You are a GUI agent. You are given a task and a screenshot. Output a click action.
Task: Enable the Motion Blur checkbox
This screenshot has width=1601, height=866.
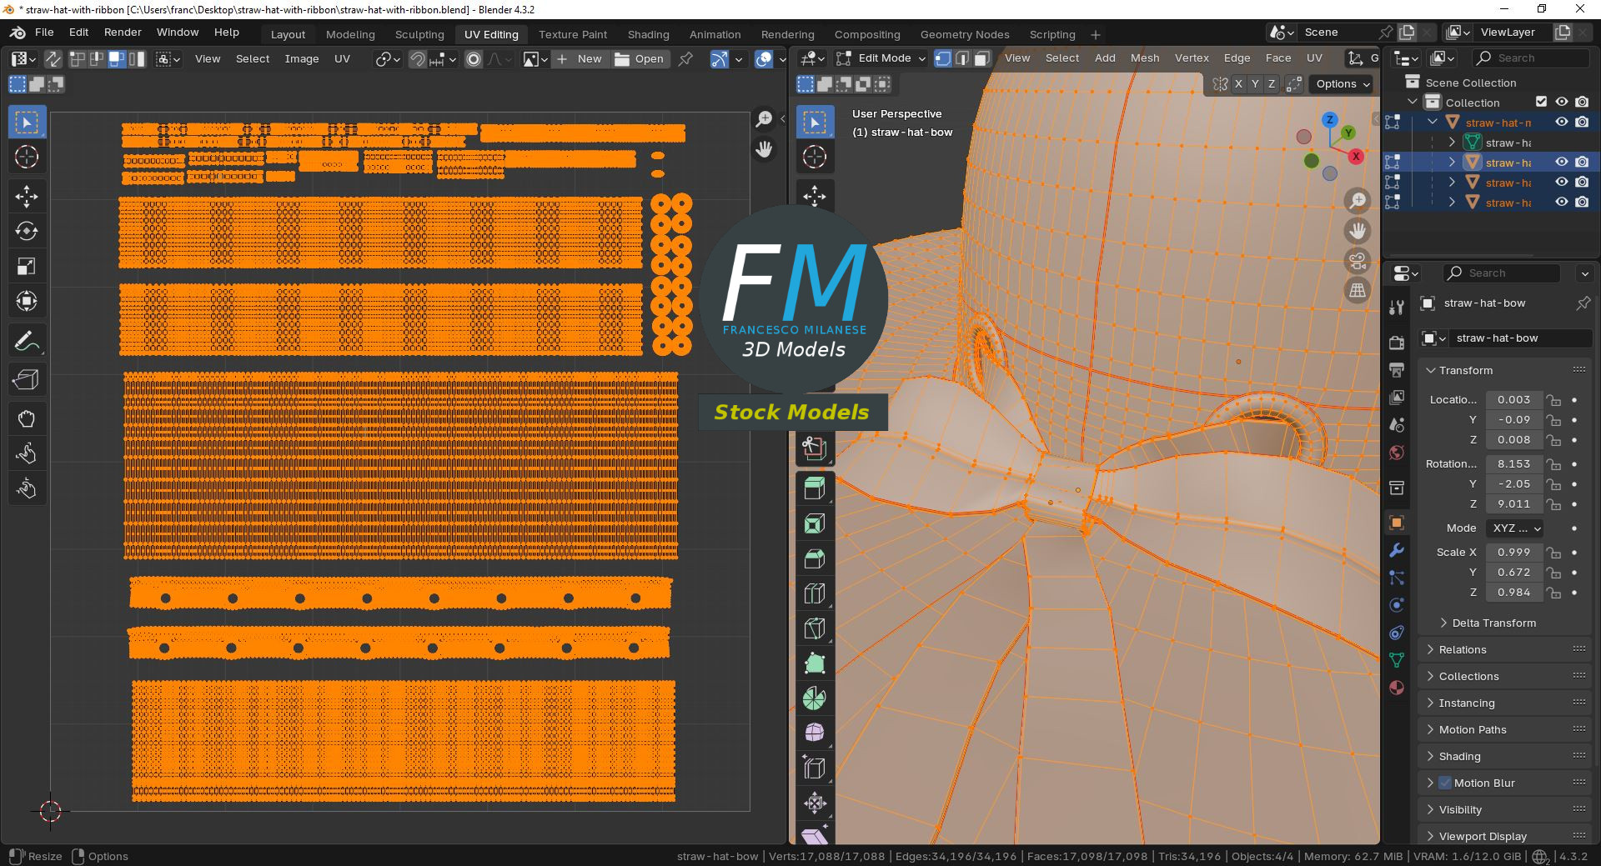pyautogui.click(x=1445, y=783)
